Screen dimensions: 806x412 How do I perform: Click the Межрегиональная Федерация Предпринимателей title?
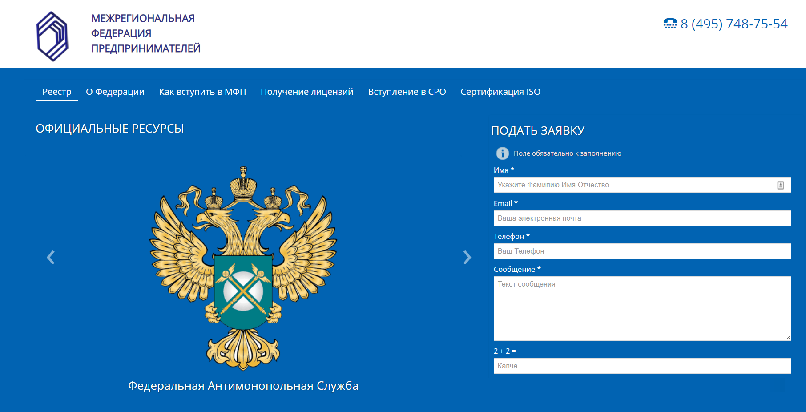(146, 33)
